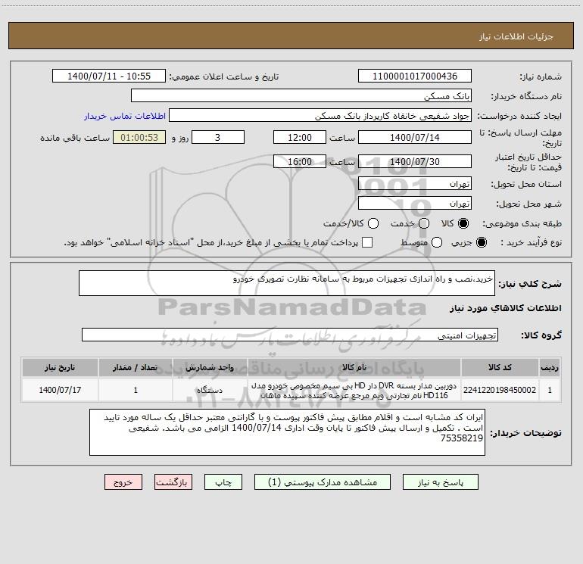
Task: Click the واحد شمارش column header
Action: [210, 367]
